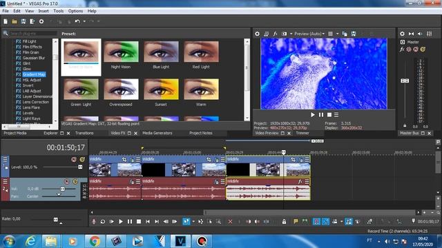Click the video track Level slider

coord(80,167)
